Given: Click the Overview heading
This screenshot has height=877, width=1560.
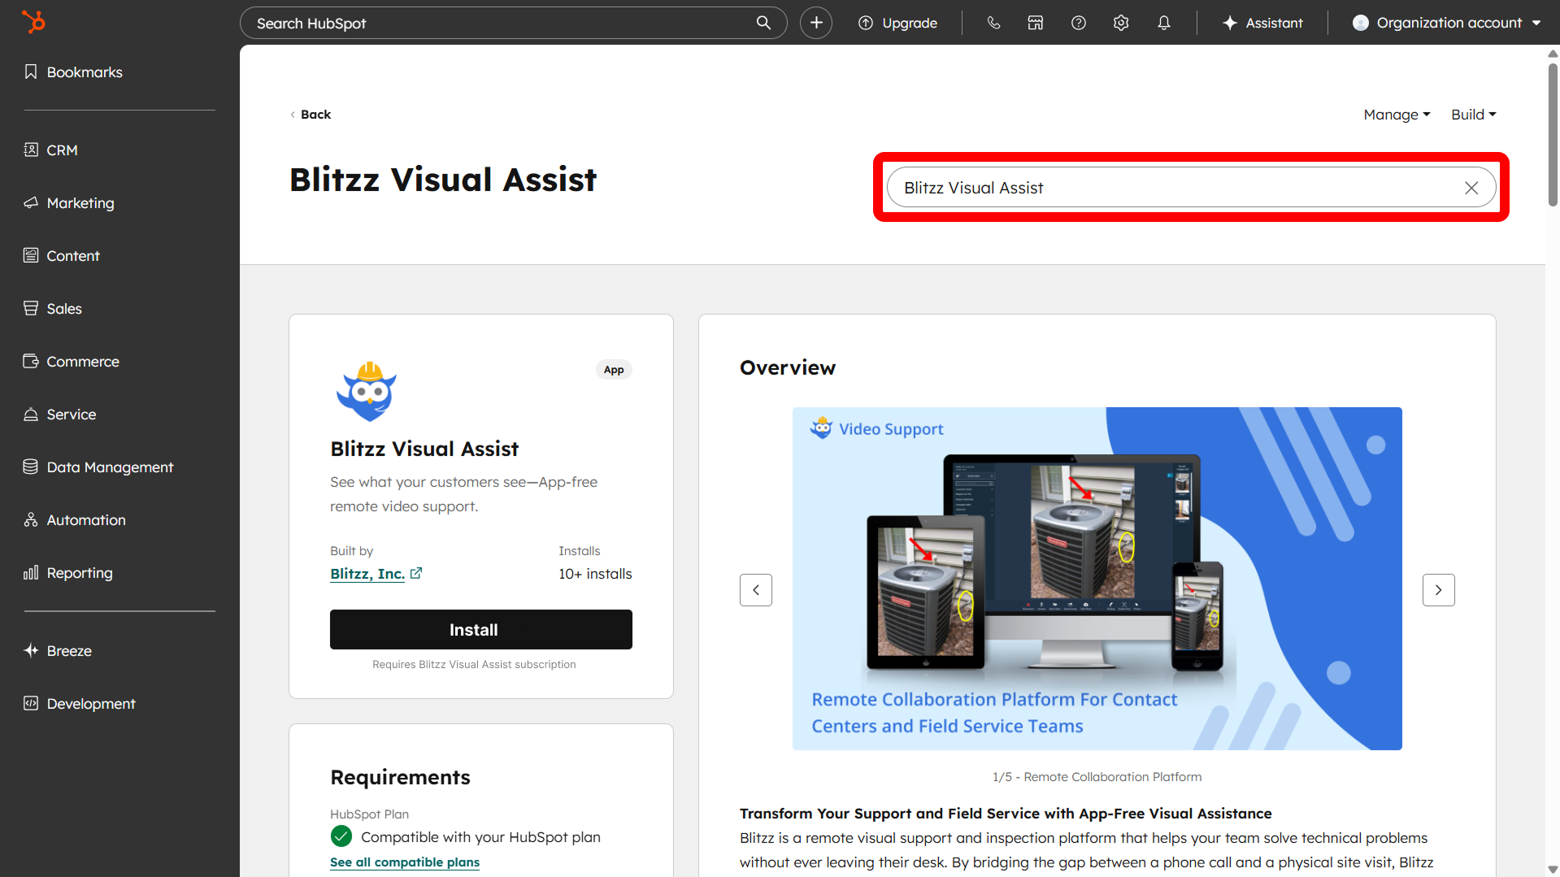Looking at the screenshot, I should [x=788, y=368].
